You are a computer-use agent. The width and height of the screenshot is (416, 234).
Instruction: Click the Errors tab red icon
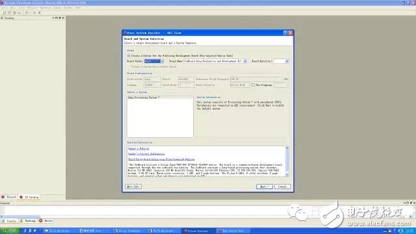click(40, 220)
